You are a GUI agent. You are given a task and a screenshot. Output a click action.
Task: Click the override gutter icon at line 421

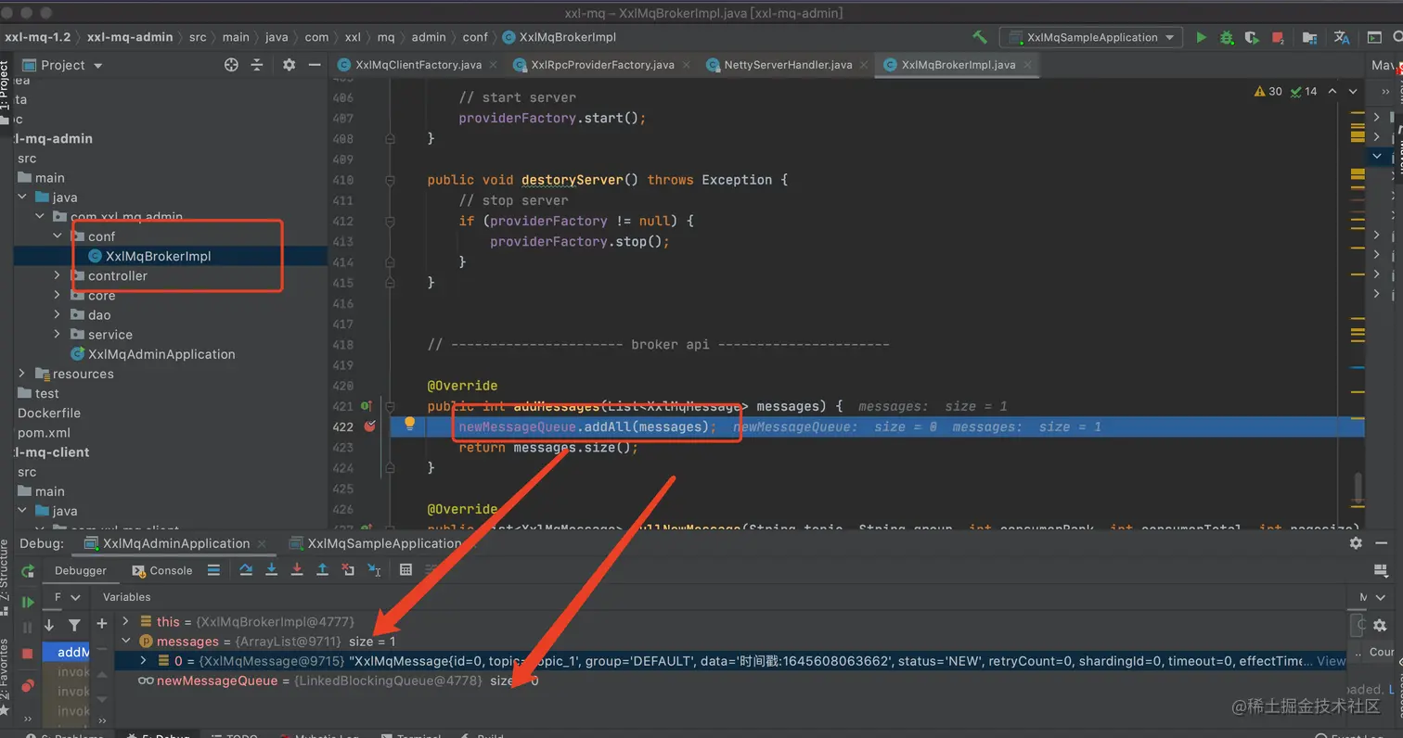(367, 406)
